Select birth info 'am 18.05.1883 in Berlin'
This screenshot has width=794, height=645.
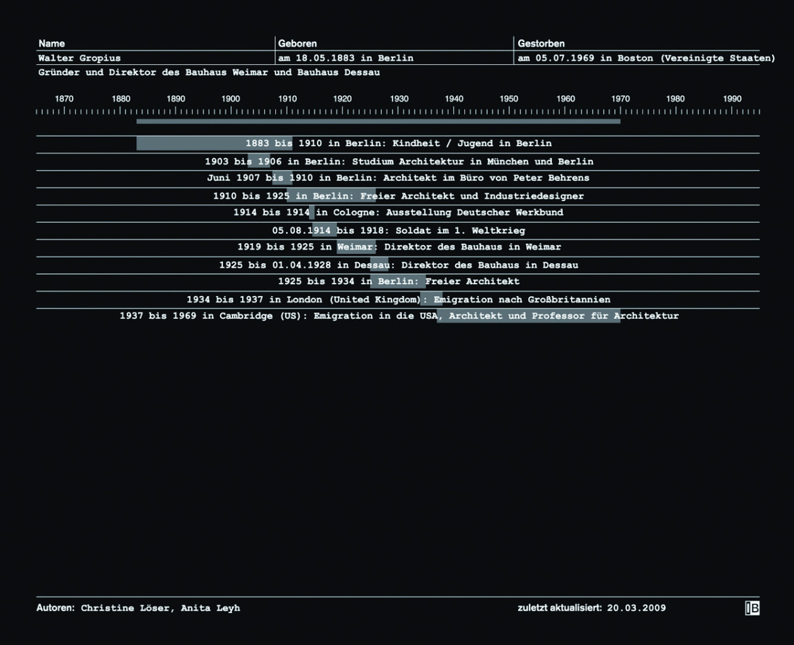tap(346, 58)
